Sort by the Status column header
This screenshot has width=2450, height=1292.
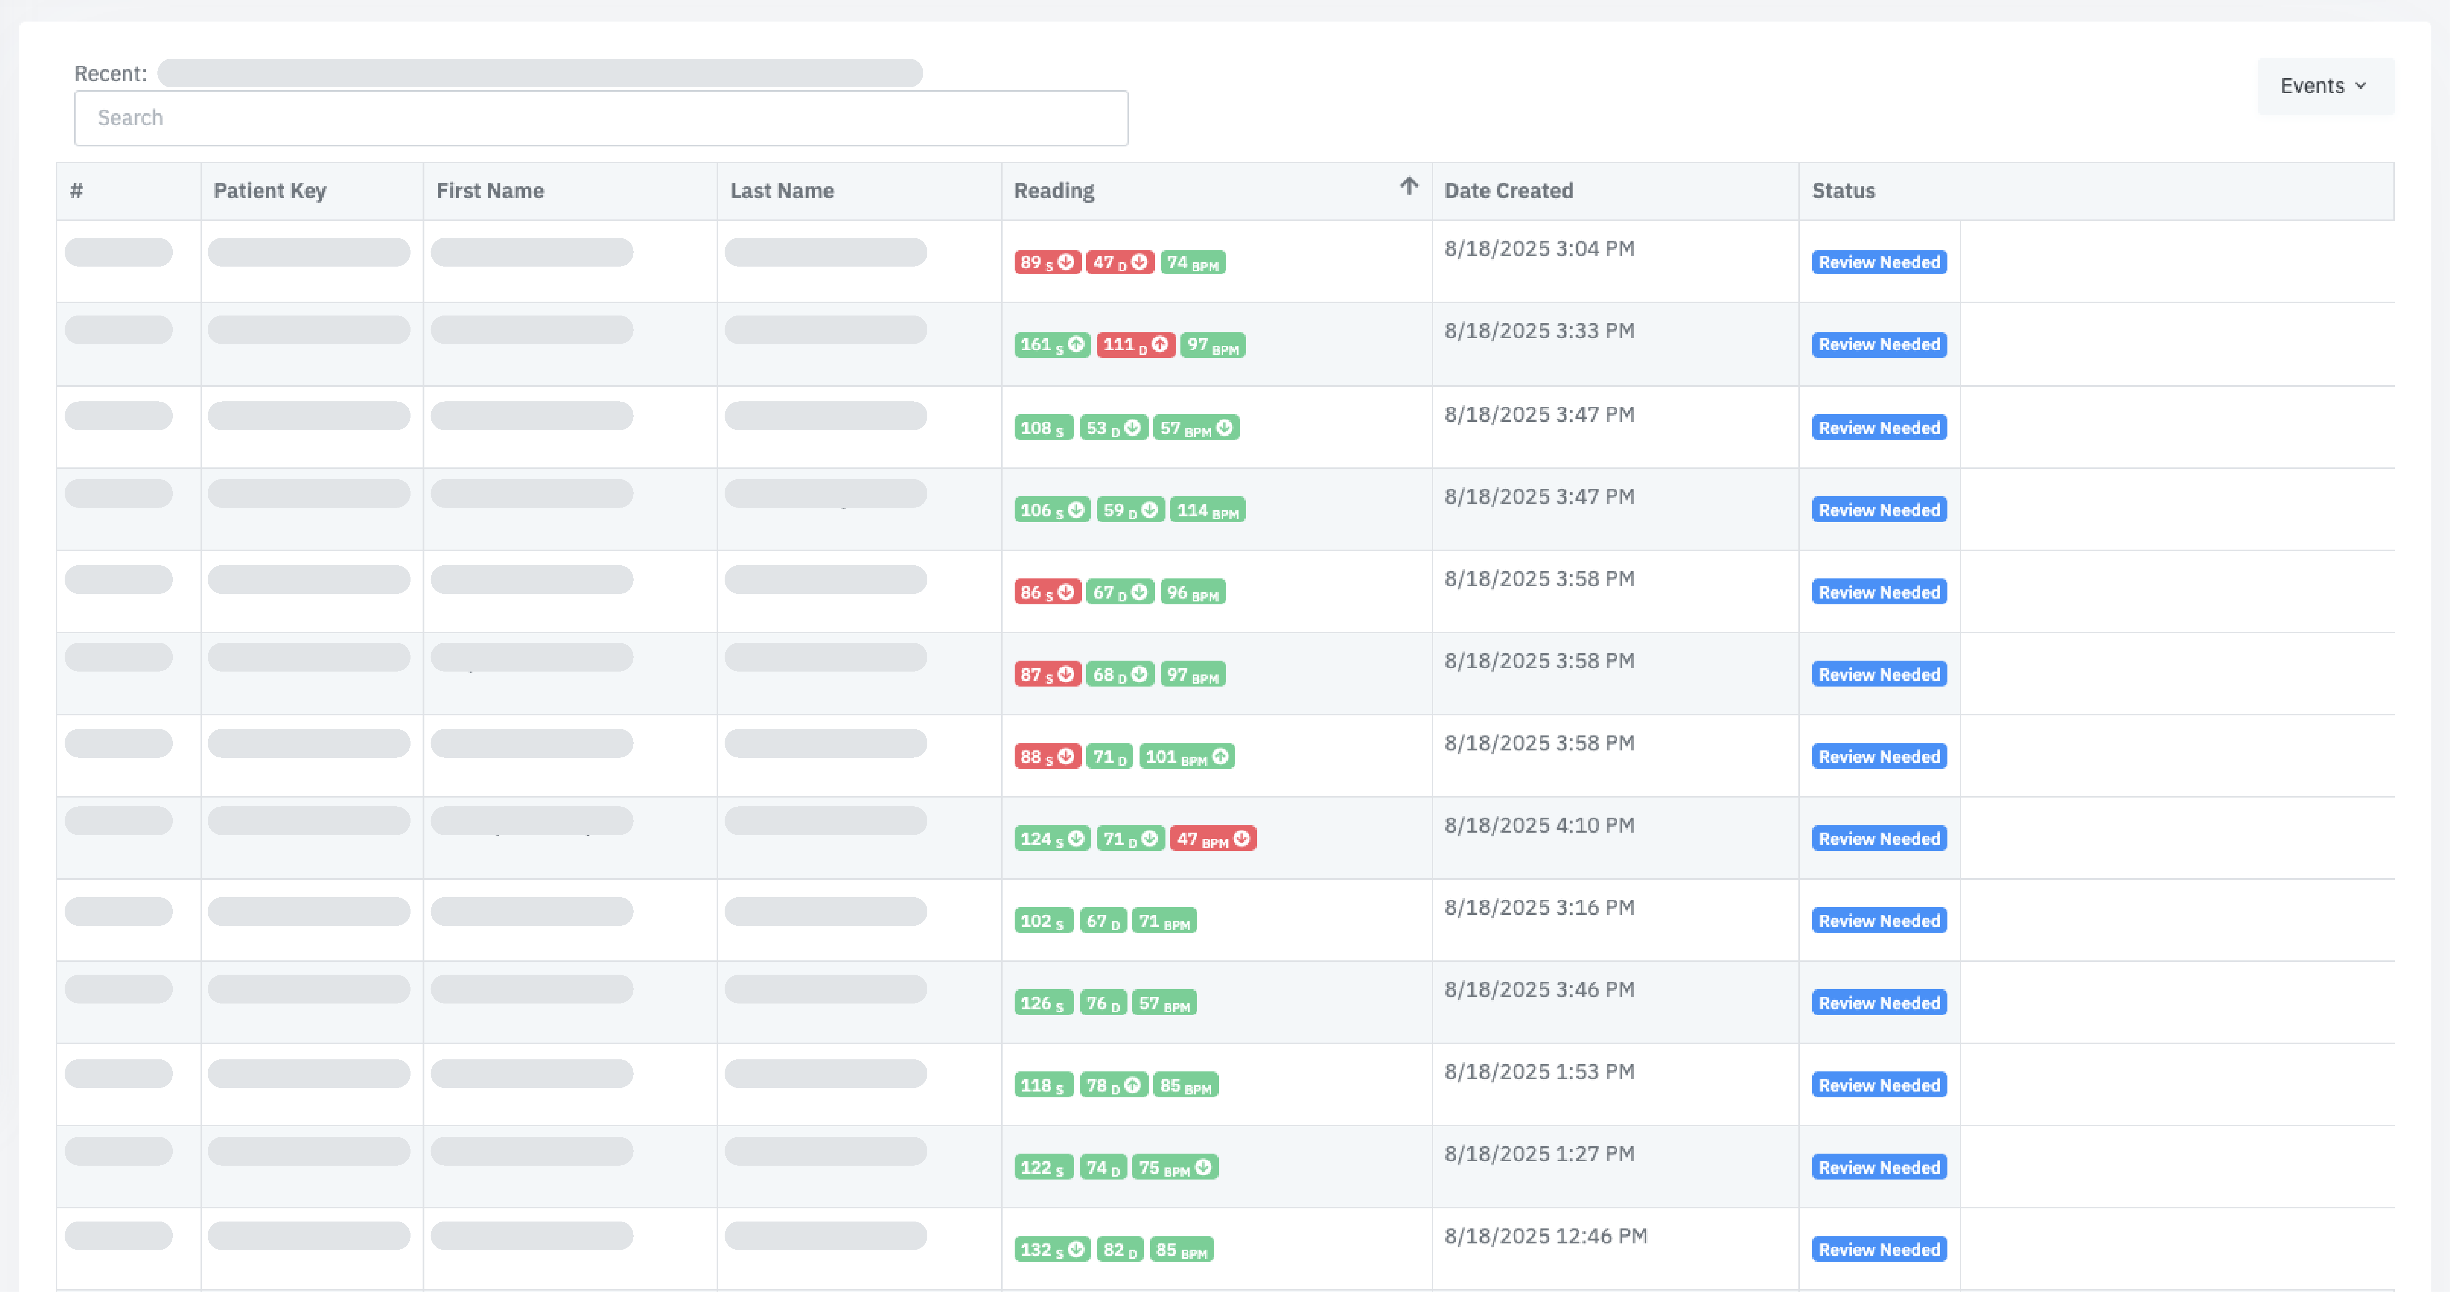coord(1843,191)
